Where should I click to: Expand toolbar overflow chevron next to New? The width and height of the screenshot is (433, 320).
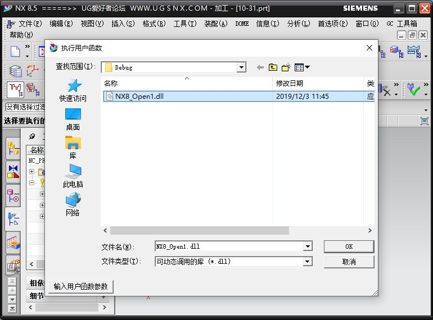click(28, 46)
